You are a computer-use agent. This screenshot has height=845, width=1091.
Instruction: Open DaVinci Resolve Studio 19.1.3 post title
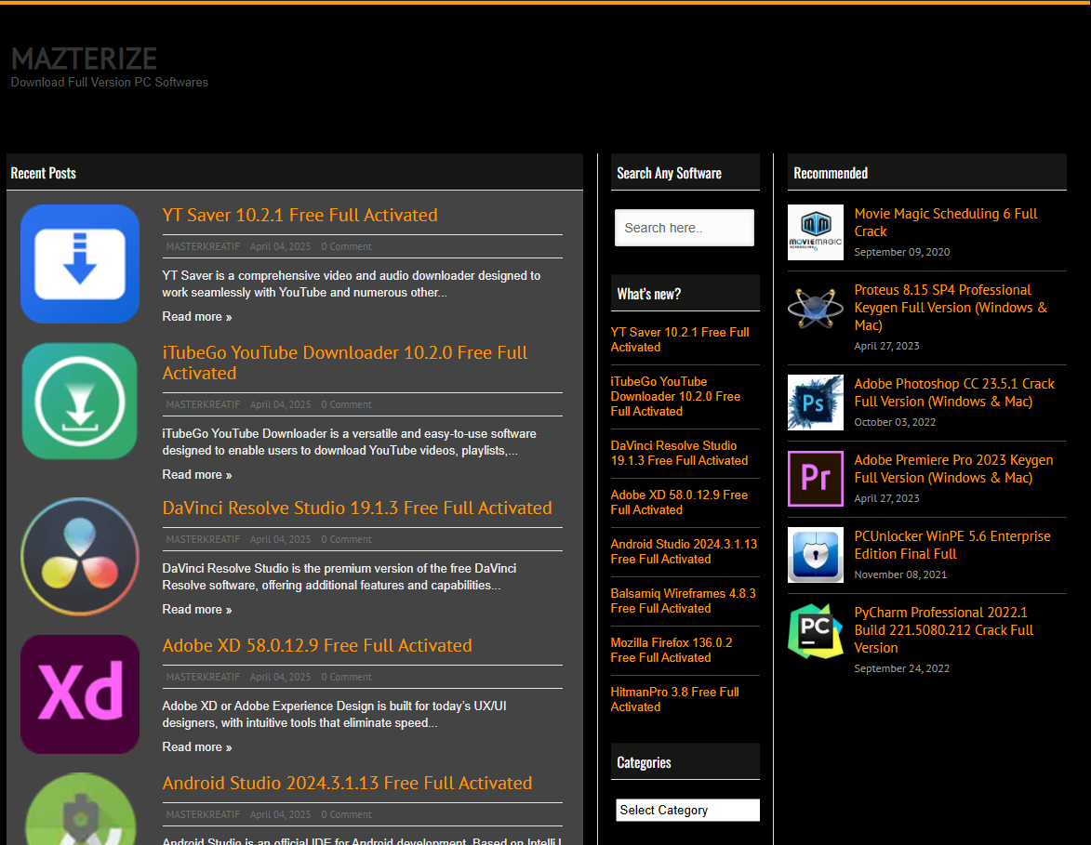tap(357, 508)
